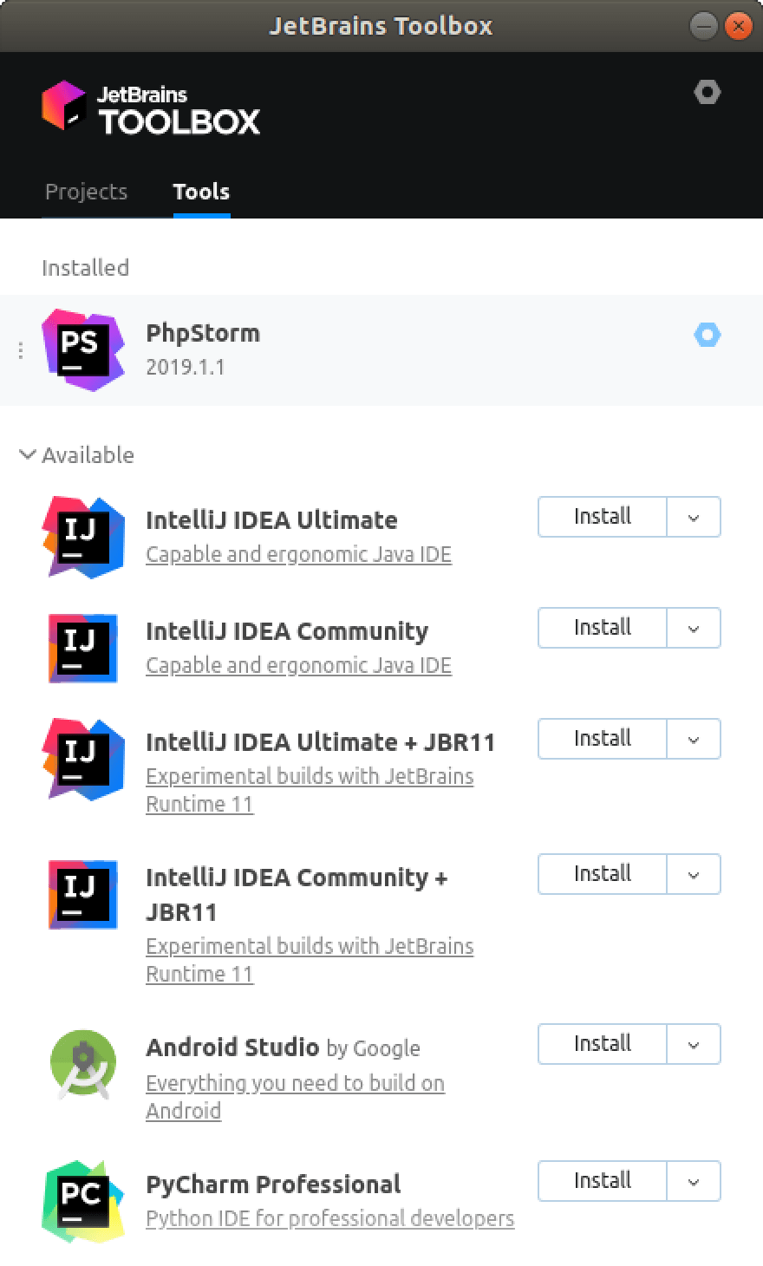Click the Android Studio logo icon
This screenshot has height=1266, width=763.
pyautogui.click(x=83, y=1064)
